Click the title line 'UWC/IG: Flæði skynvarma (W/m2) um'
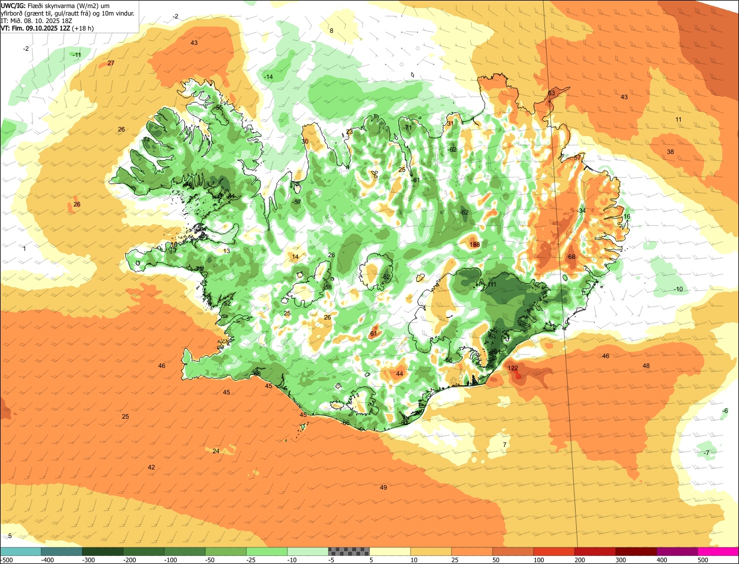 (56, 5)
